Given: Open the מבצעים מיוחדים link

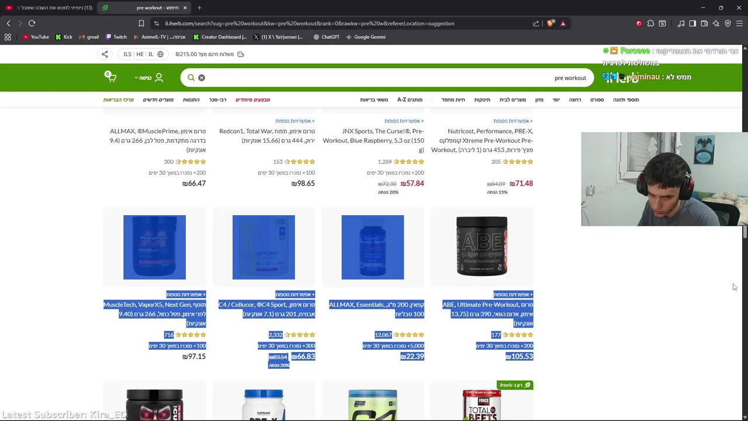Looking at the screenshot, I should pos(252,99).
